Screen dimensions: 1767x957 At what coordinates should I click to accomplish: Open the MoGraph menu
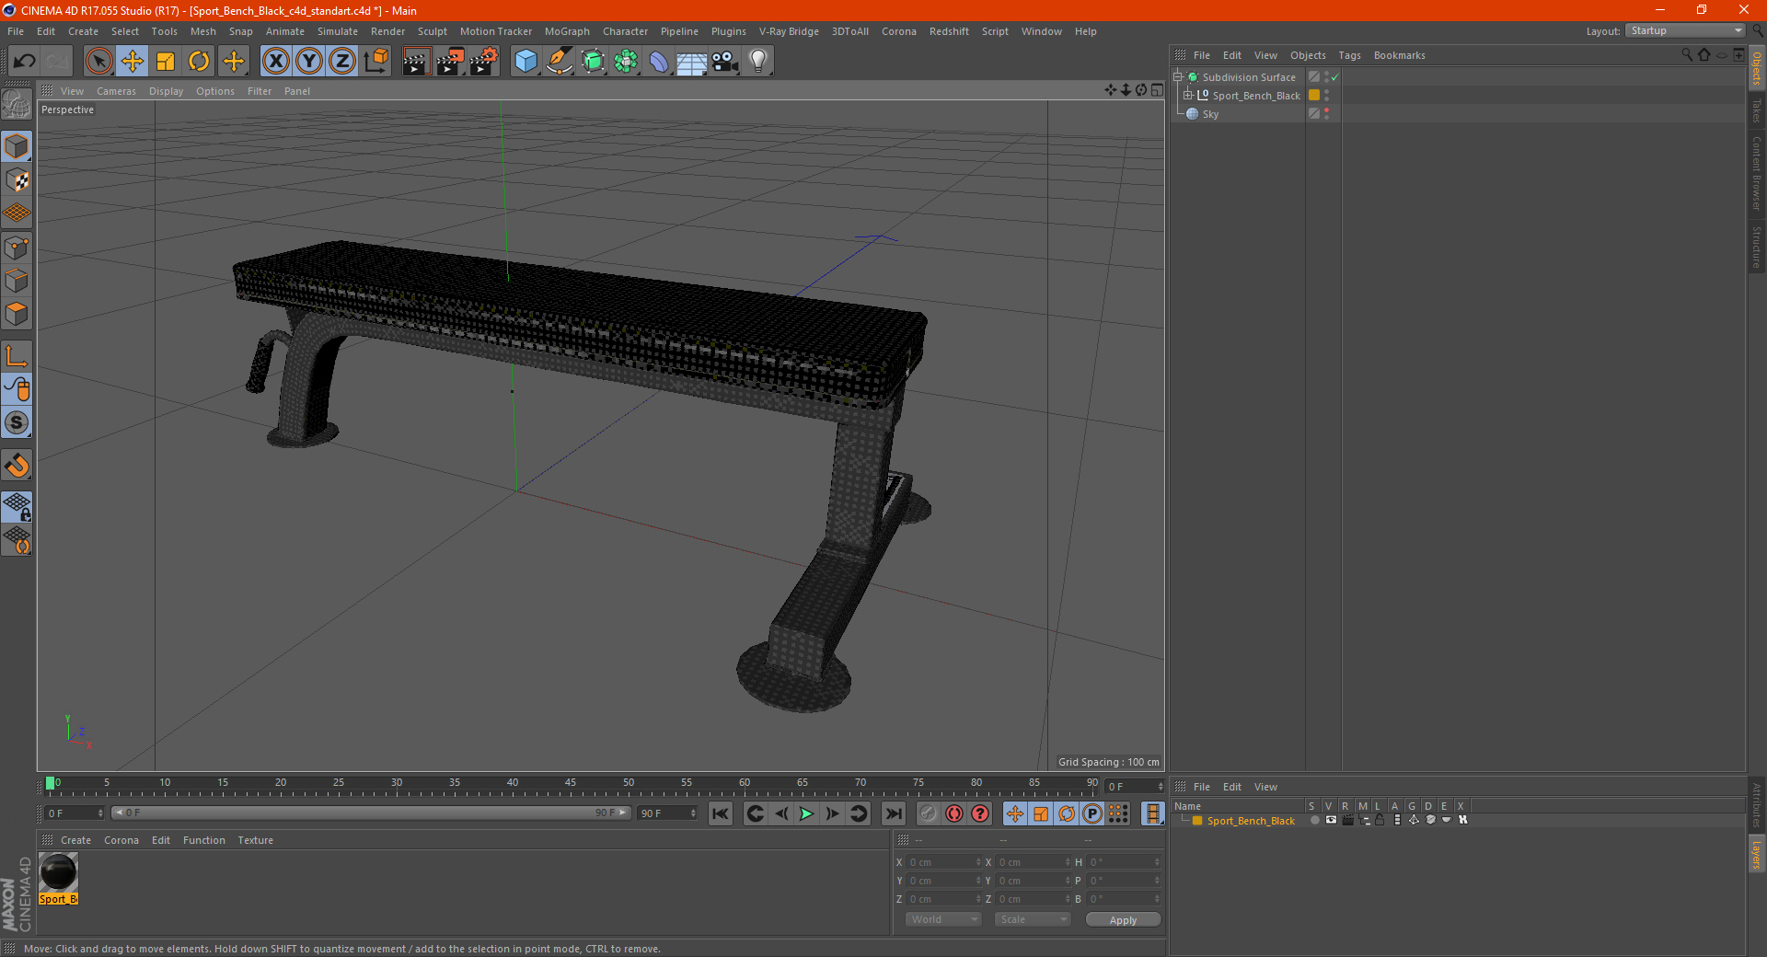[567, 31]
